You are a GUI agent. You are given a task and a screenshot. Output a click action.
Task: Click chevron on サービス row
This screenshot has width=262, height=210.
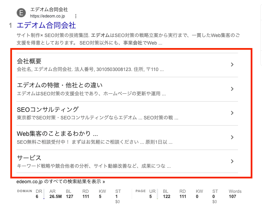point(232,161)
